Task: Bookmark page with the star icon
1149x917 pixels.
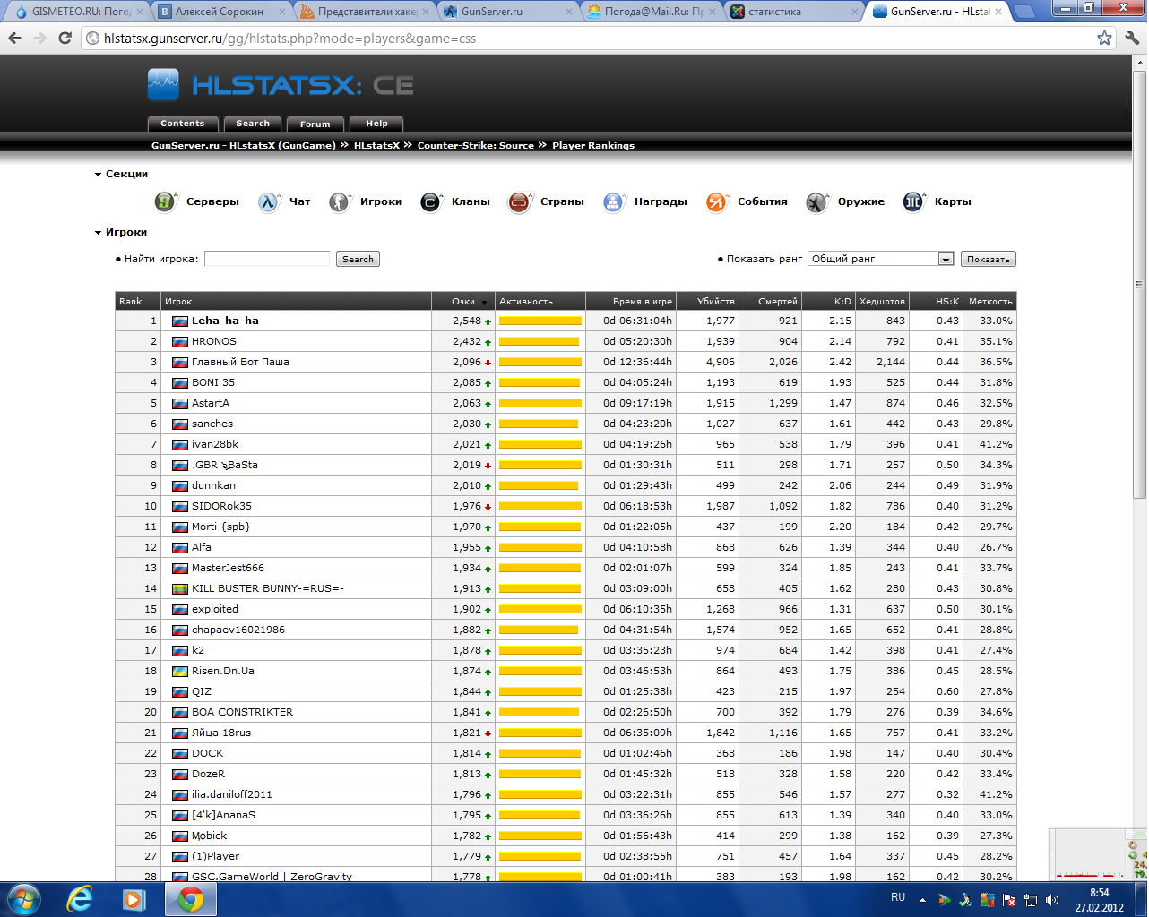Action: point(1104,39)
